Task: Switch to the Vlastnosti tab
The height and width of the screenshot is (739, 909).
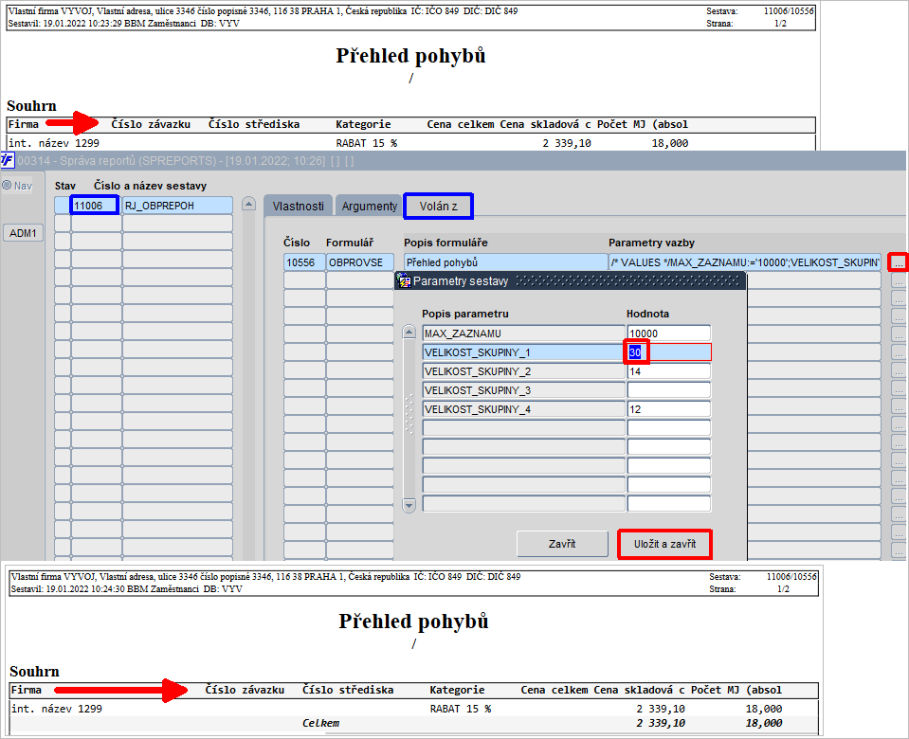Action: pos(298,207)
